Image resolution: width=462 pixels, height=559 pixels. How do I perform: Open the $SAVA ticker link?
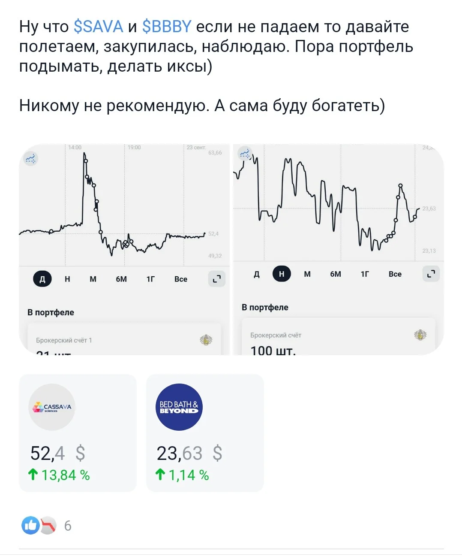click(x=98, y=27)
